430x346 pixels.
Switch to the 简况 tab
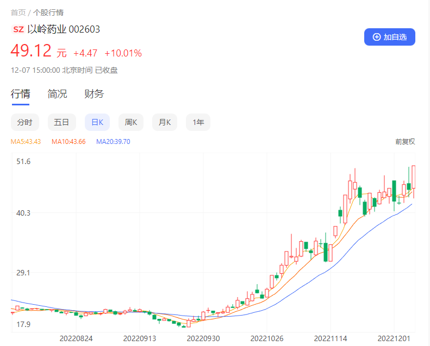click(57, 94)
